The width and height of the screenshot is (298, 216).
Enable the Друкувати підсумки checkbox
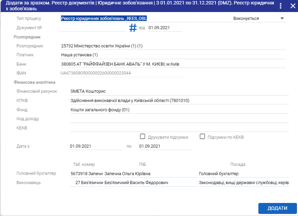(143, 137)
